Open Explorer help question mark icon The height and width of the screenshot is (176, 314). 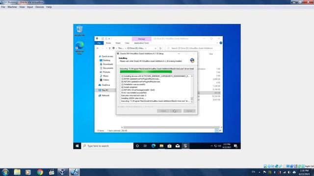[221, 43]
